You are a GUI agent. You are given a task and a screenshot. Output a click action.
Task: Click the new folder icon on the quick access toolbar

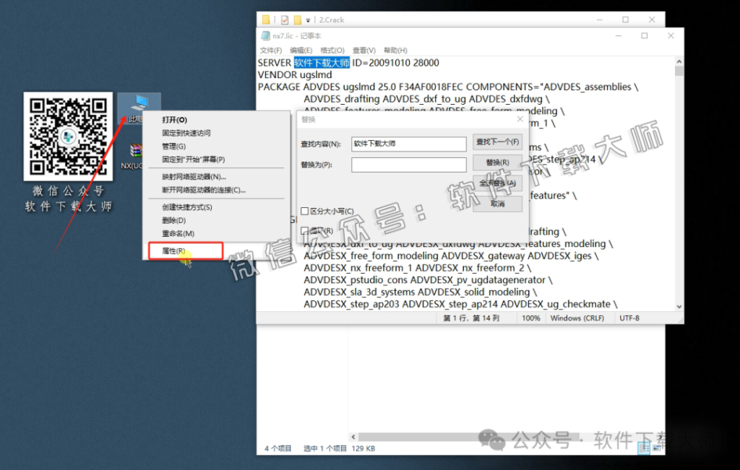pyautogui.click(x=297, y=19)
